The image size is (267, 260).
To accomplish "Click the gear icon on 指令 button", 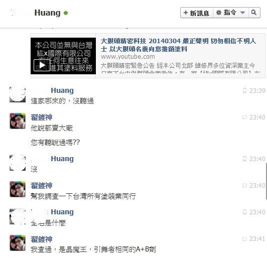I will (x=219, y=13).
